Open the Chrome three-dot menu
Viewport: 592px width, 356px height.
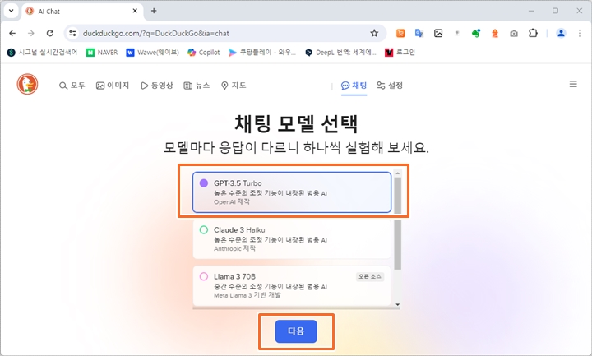pyautogui.click(x=580, y=33)
